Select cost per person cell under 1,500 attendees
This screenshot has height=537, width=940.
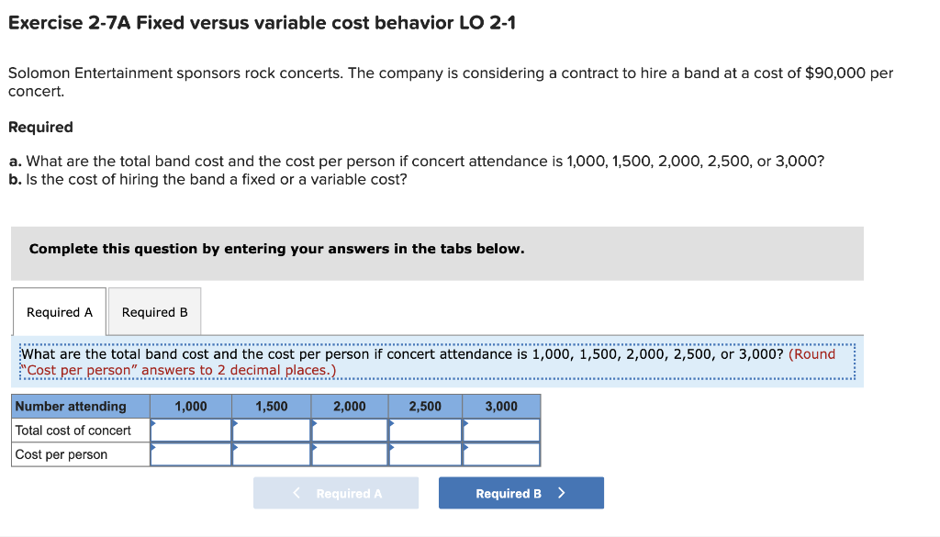[272, 453]
